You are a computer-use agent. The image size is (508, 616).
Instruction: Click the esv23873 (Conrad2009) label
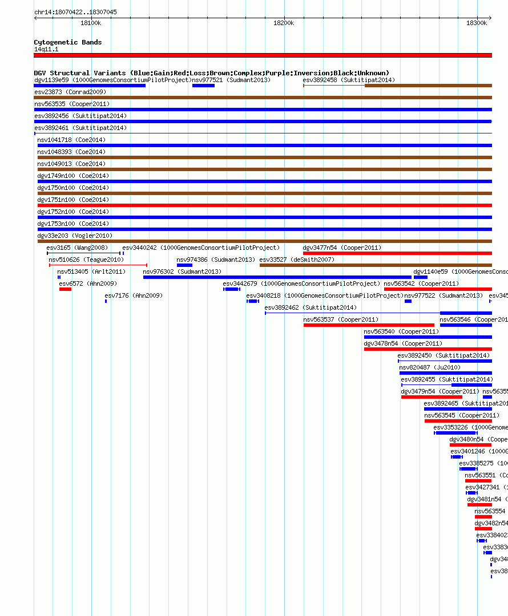[70, 92]
